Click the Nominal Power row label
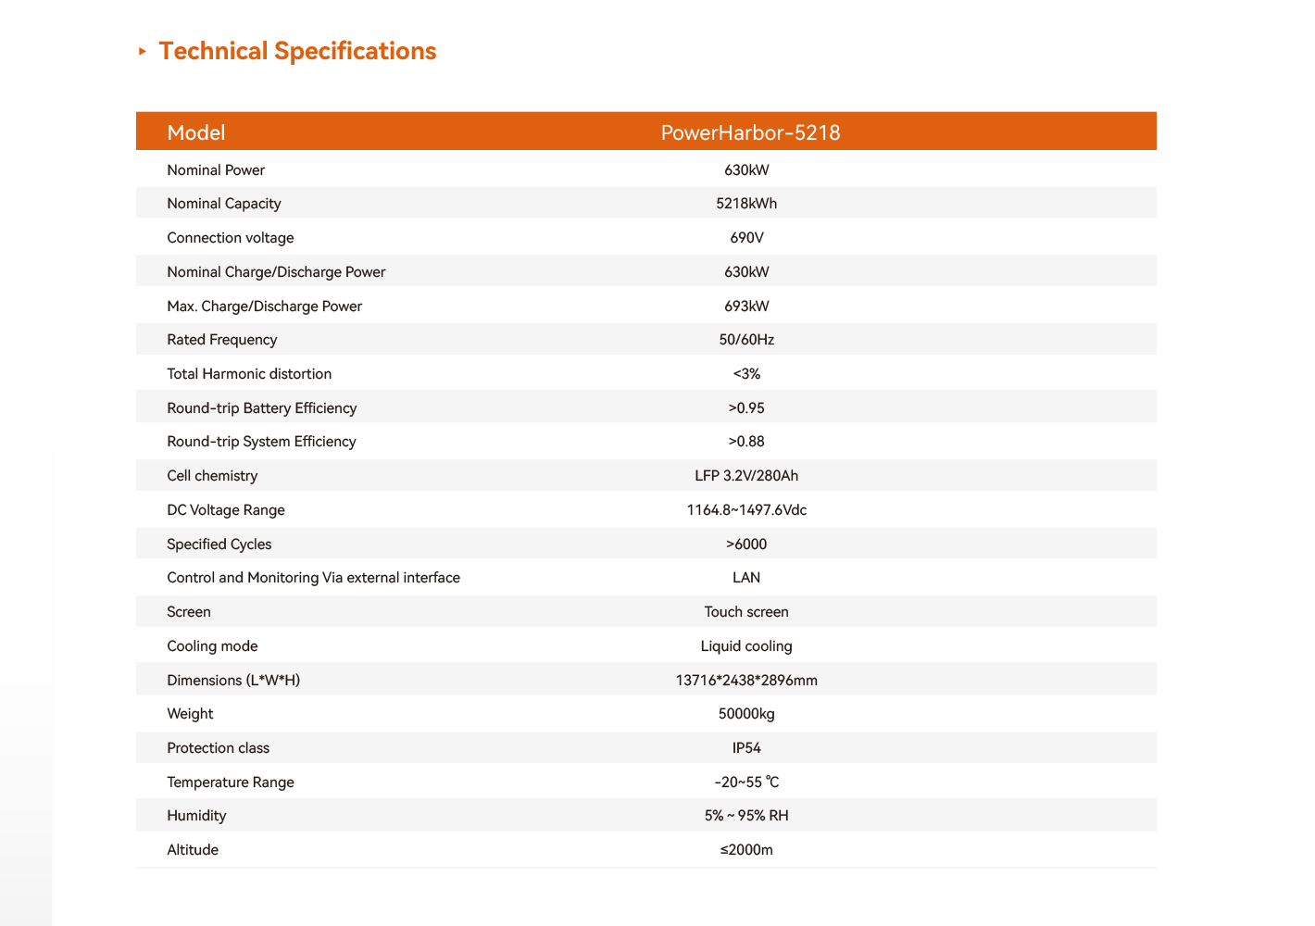This screenshot has height=926, width=1315. point(216,170)
